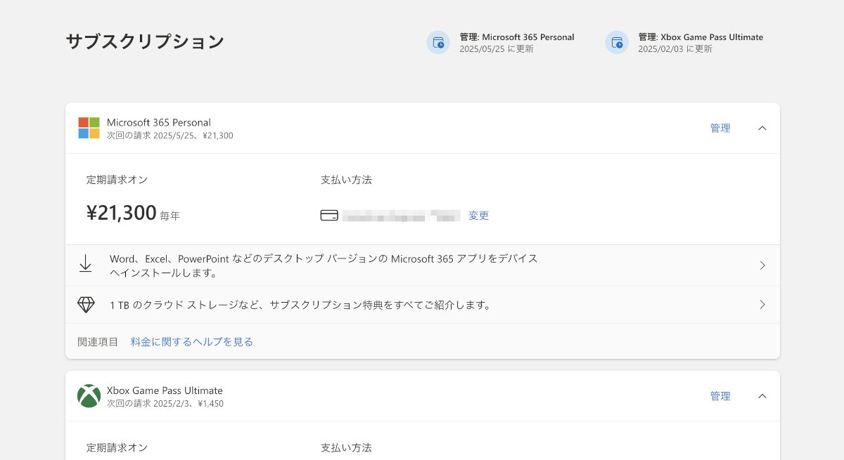Expand the subscription benefits row chevron
Viewport: 844px width, 460px height.
(762, 304)
